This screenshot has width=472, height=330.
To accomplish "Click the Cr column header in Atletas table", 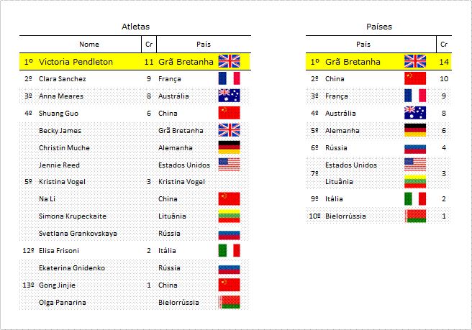I will point(149,45).
